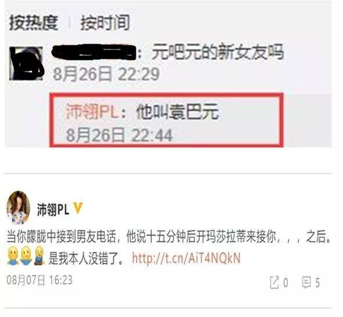The width and height of the screenshot is (343, 317).
Task: Open 沛翎PL username in the reply
Action: pyautogui.click(x=92, y=112)
